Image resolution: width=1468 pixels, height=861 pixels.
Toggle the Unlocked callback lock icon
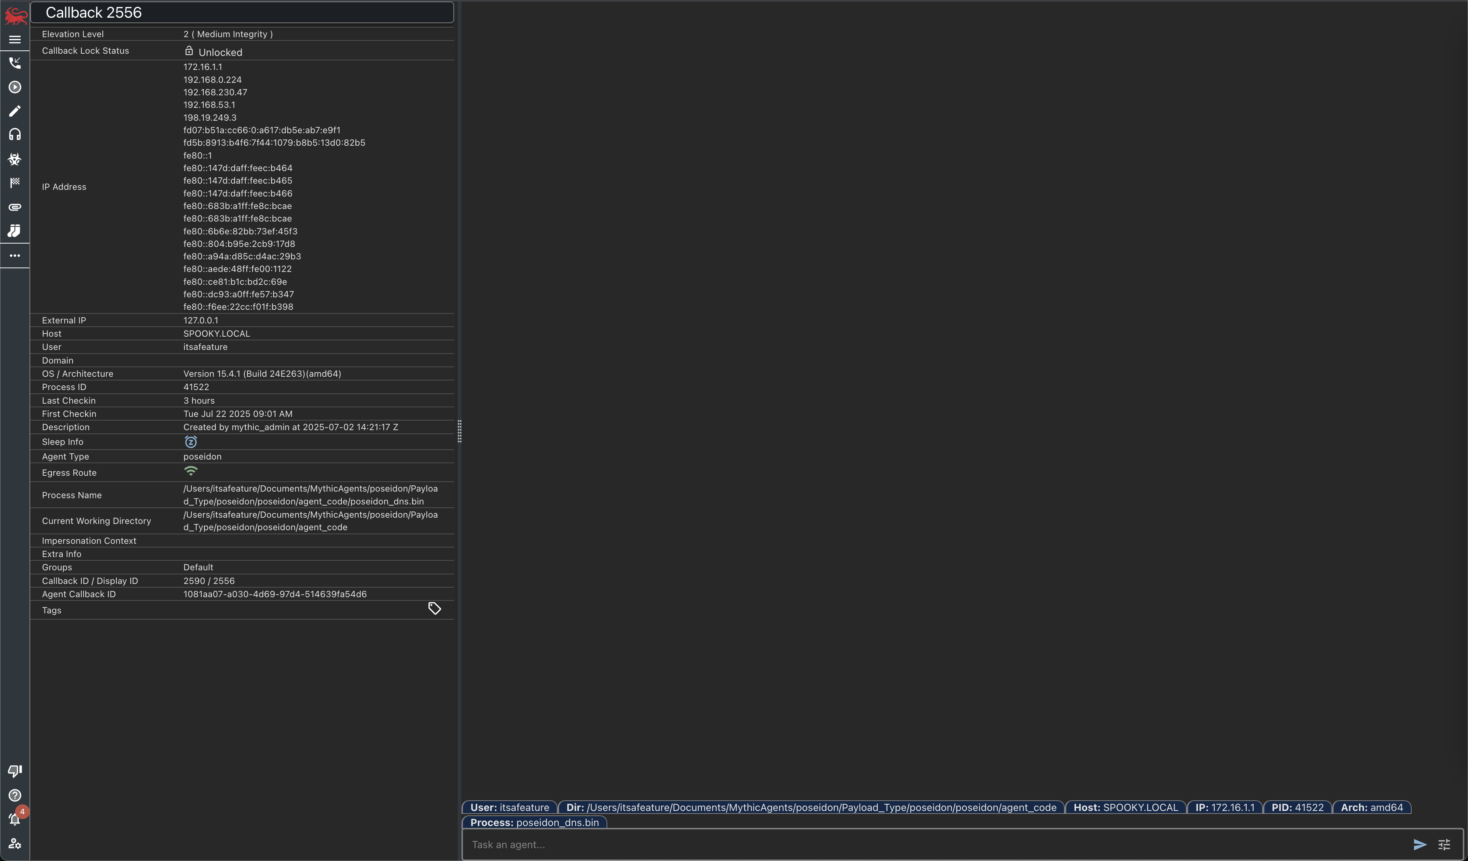[189, 51]
